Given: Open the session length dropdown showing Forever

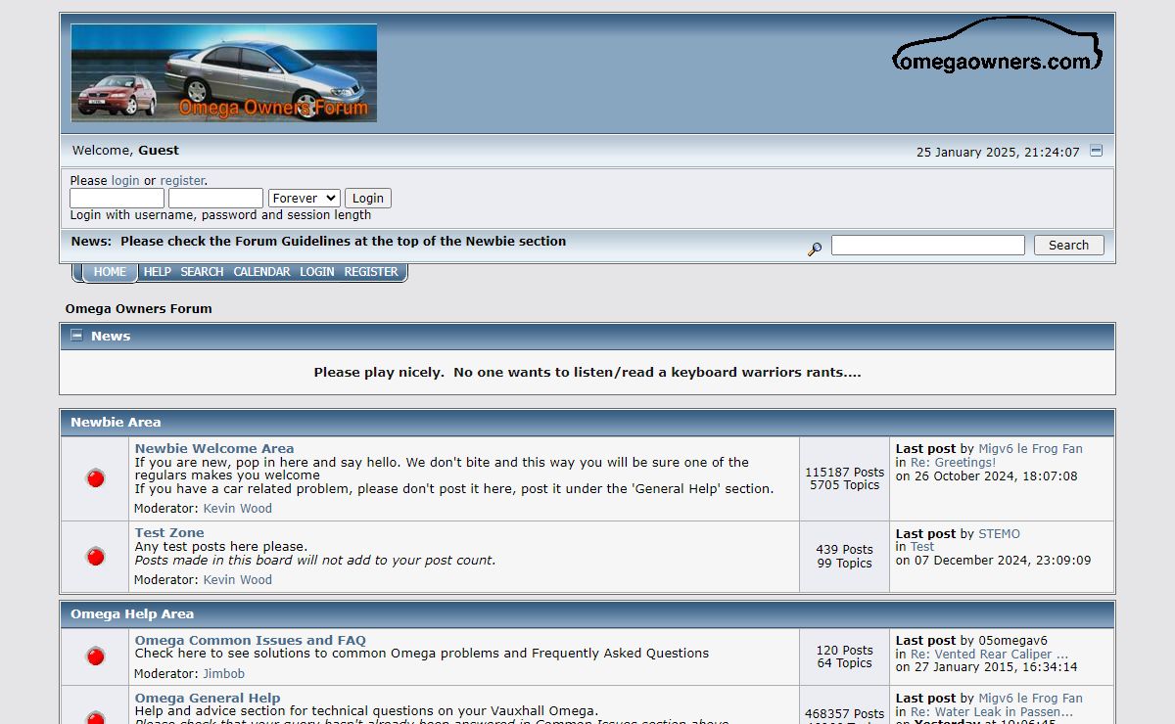Looking at the screenshot, I should (304, 198).
